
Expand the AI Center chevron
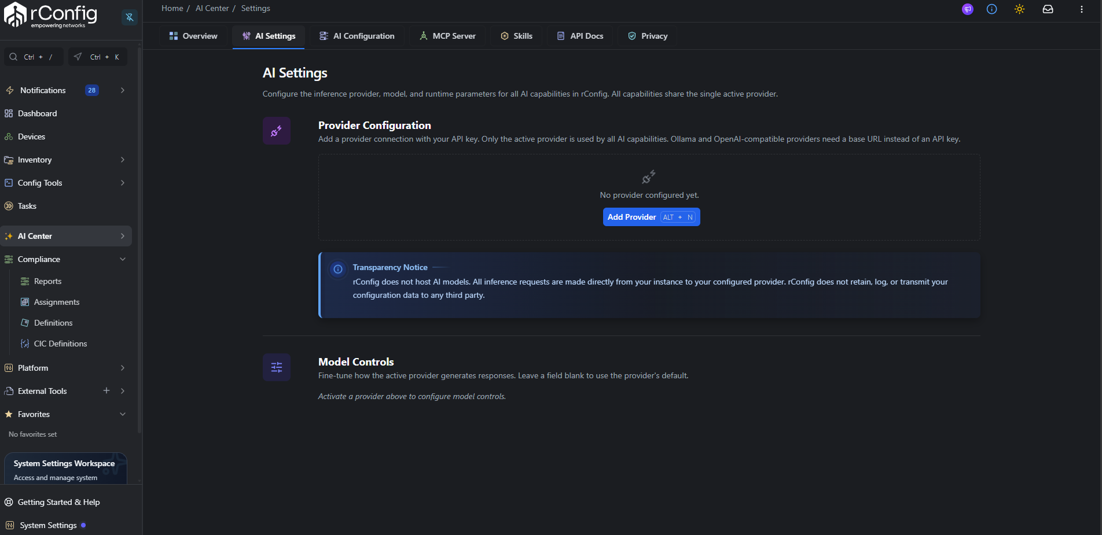coord(123,236)
